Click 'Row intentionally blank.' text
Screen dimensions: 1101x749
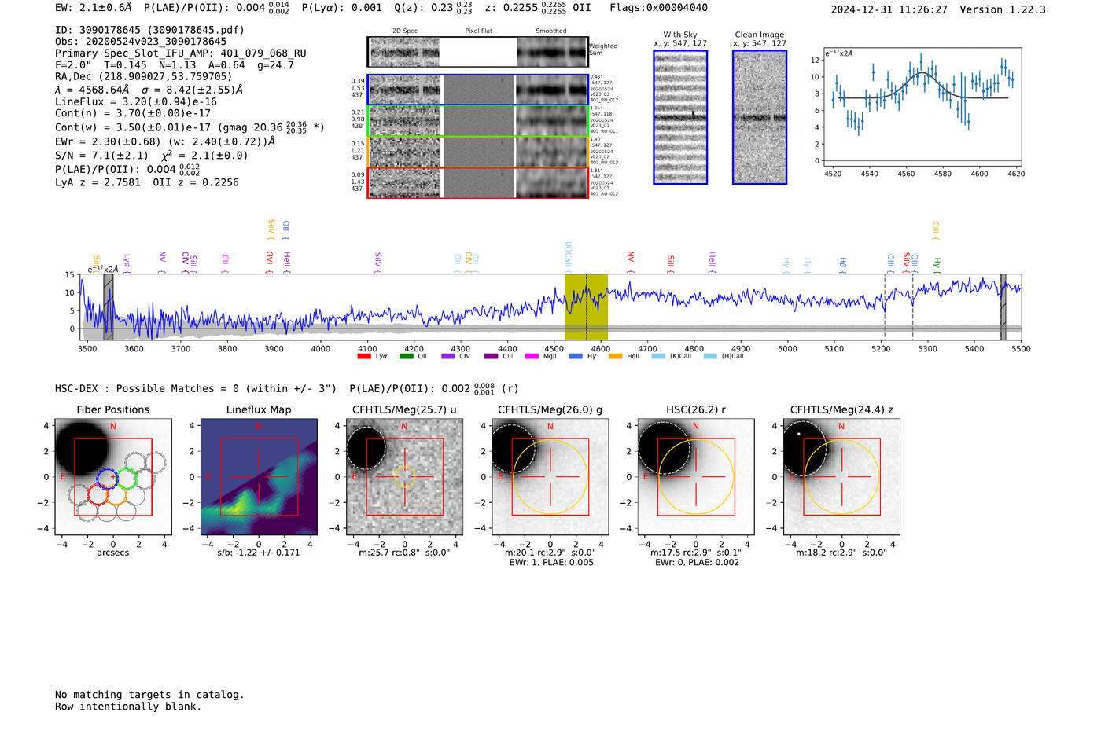(128, 707)
